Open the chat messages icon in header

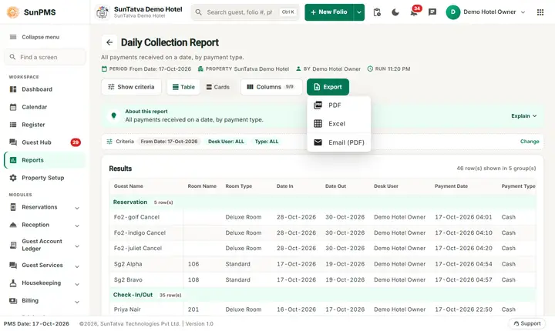pos(432,12)
